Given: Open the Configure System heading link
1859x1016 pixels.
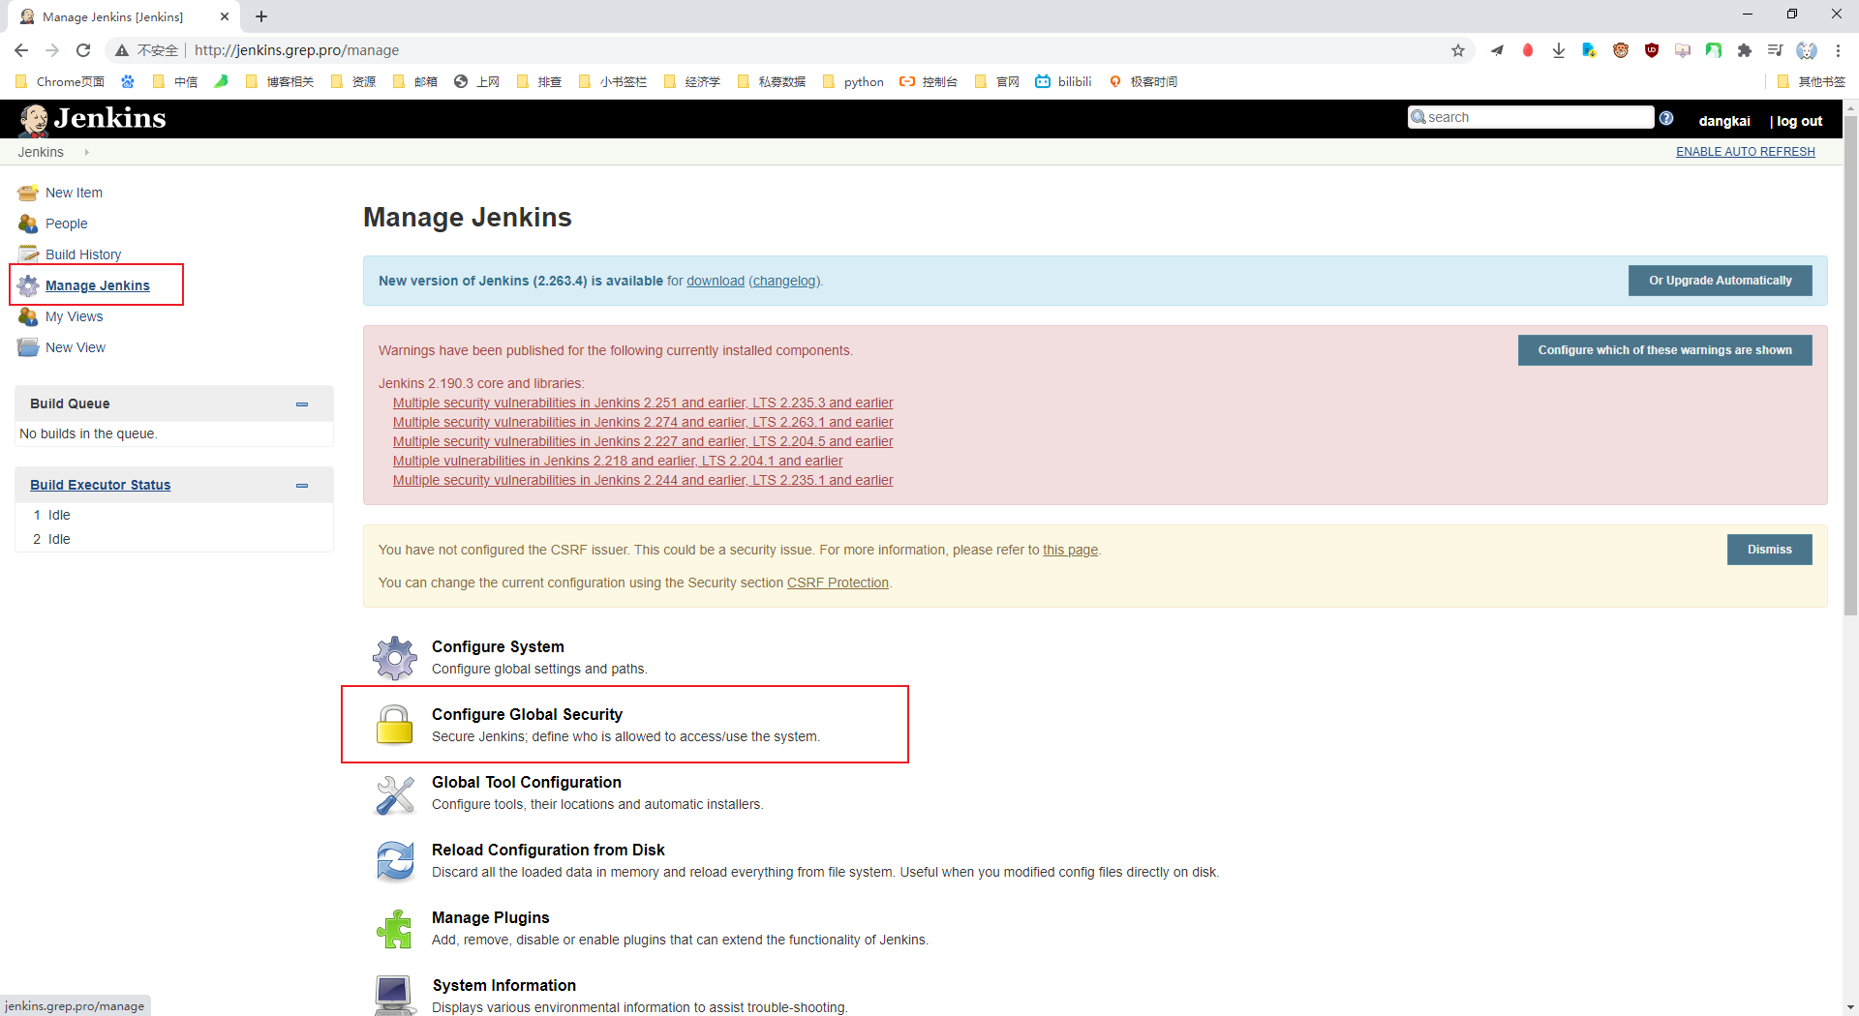Looking at the screenshot, I should (498, 646).
